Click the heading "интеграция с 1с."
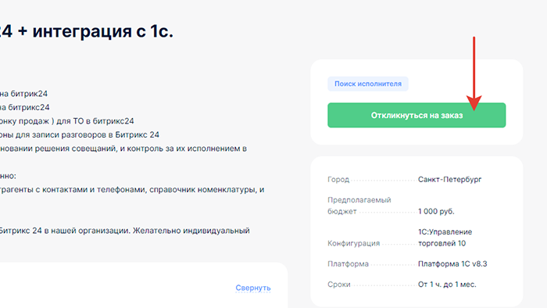547x308 pixels. [x=103, y=31]
